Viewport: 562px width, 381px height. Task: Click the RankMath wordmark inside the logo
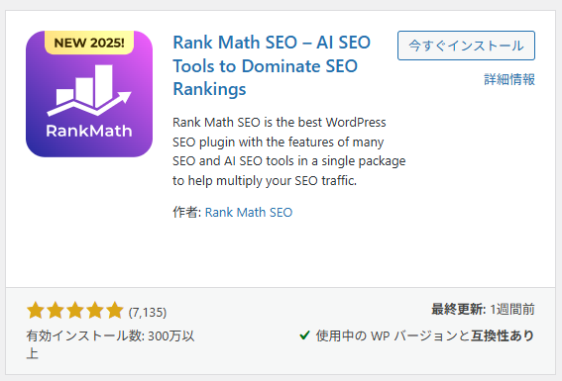(x=89, y=131)
